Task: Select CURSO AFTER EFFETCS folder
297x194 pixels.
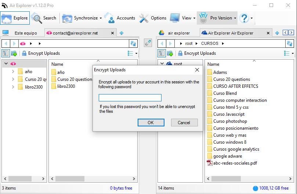Action: point(233,86)
